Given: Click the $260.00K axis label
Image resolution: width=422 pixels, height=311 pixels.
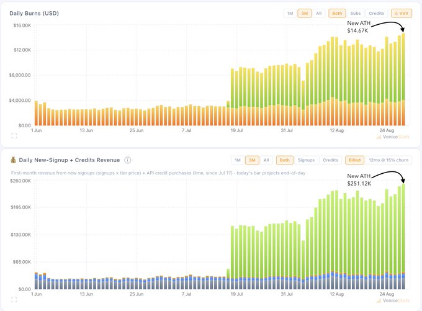Looking at the screenshot, I should pyautogui.click(x=20, y=181).
